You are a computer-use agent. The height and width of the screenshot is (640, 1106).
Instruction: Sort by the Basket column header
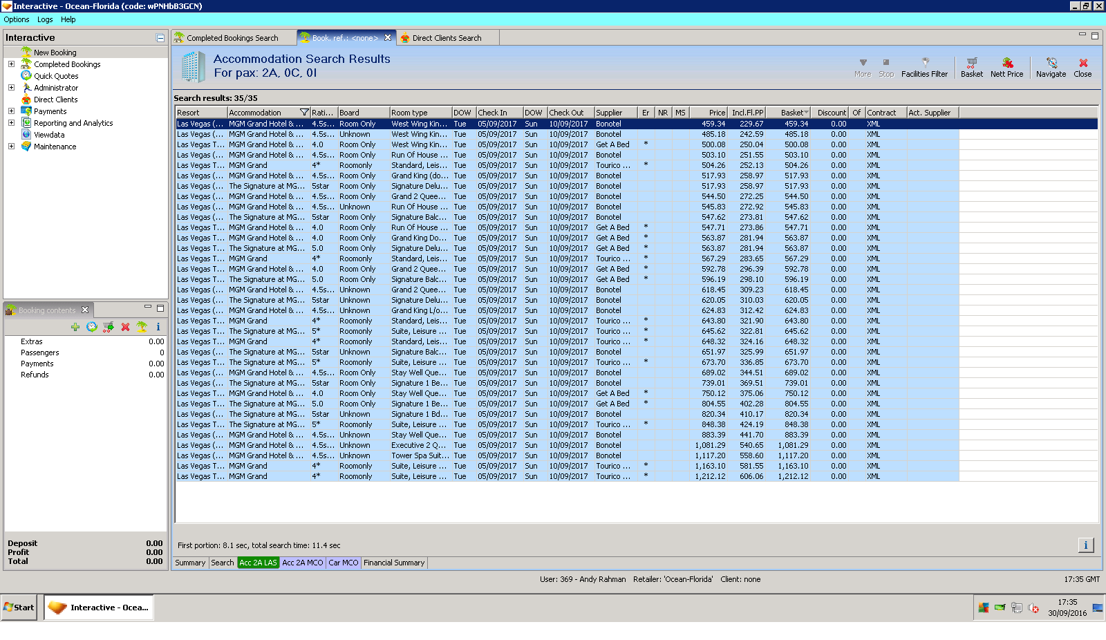pyautogui.click(x=789, y=113)
